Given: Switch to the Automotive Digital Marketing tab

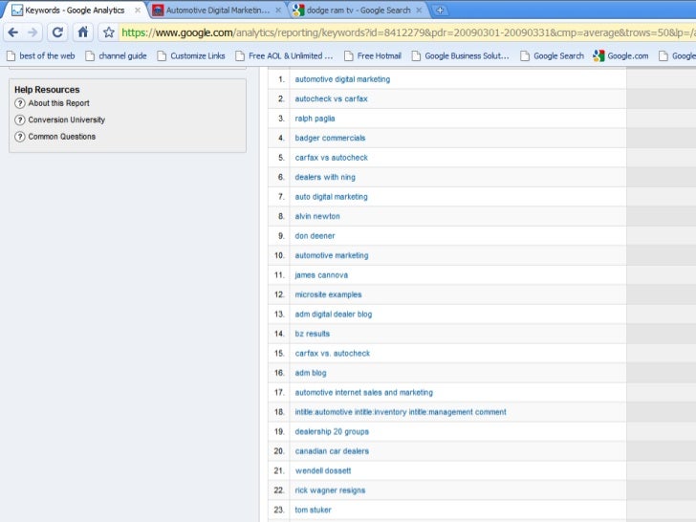Looking at the screenshot, I should pos(218,11).
